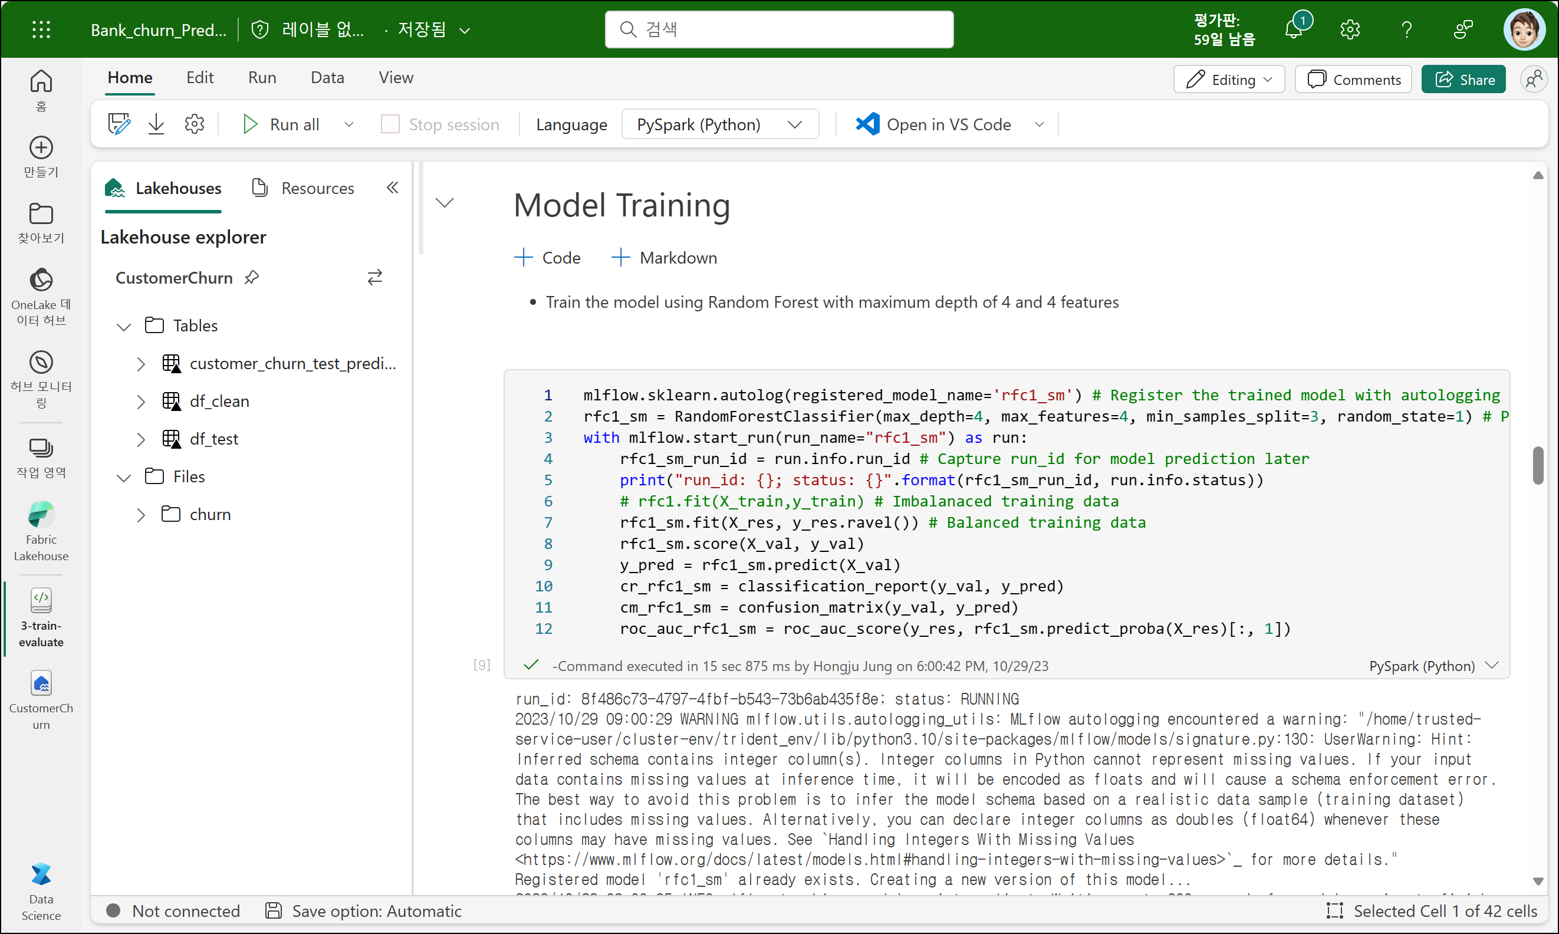Click the Share button
This screenshot has height=934, width=1559.
(x=1463, y=79)
